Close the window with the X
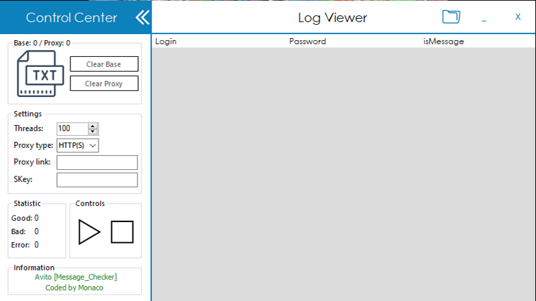 point(518,17)
